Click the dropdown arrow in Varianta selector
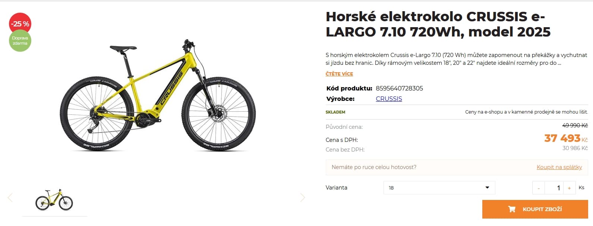The image size is (593, 226). click(x=487, y=188)
